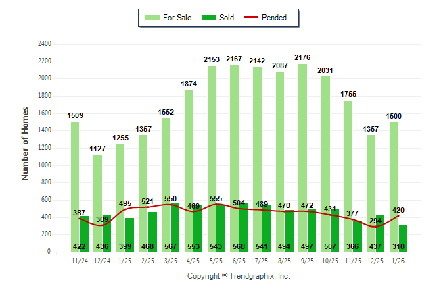Click the 1/26 For Sale bar labeled 1500

[394, 176]
